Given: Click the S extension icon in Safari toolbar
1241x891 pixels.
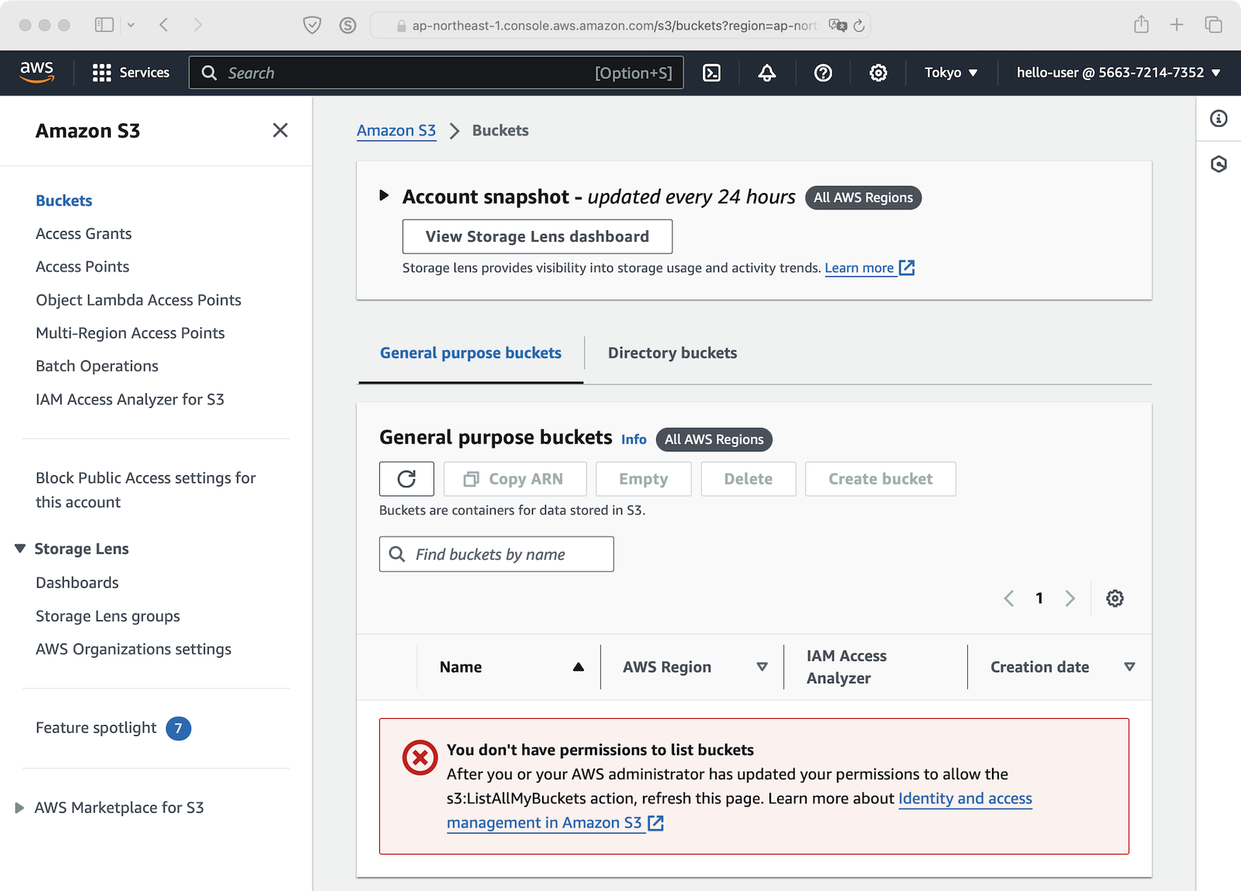Looking at the screenshot, I should click(347, 26).
